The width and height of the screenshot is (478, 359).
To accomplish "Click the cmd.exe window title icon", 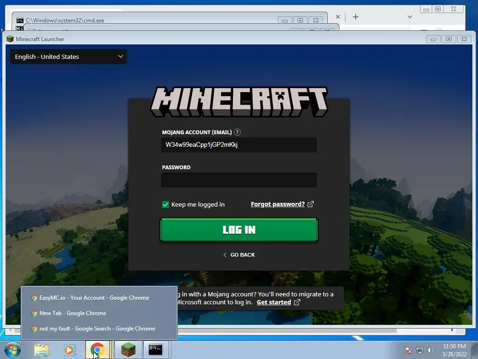I will tap(20, 21).
